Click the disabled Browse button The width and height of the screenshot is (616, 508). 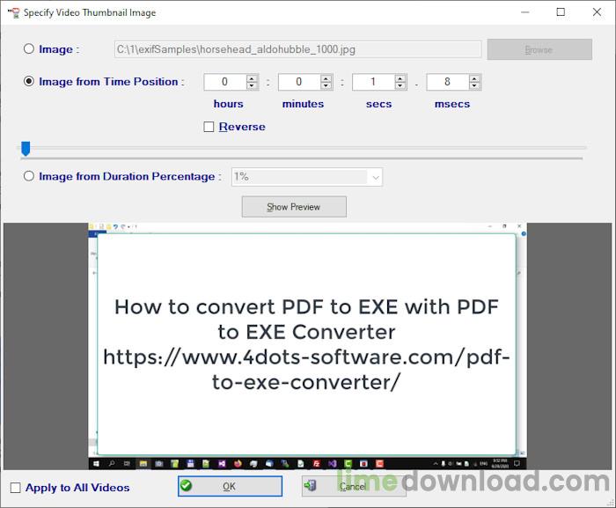[x=539, y=49]
